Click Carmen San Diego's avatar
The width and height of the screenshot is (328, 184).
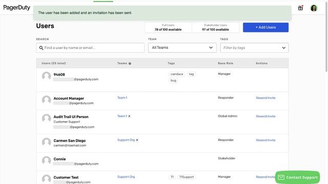[47, 142]
